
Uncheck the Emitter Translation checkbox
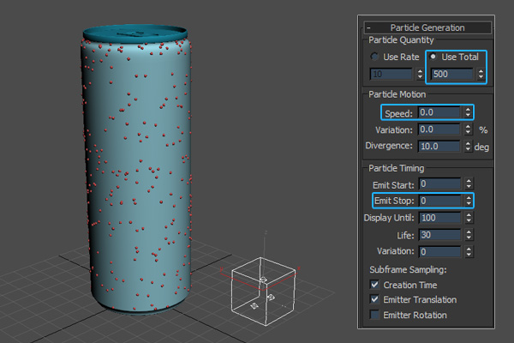(x=374, y=299)
